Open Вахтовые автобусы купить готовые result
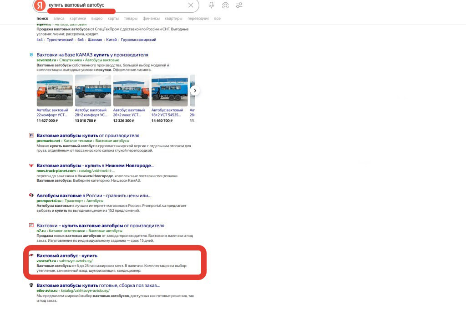Image resolution: width=466 pixels, height=310 pixels. 98,285
